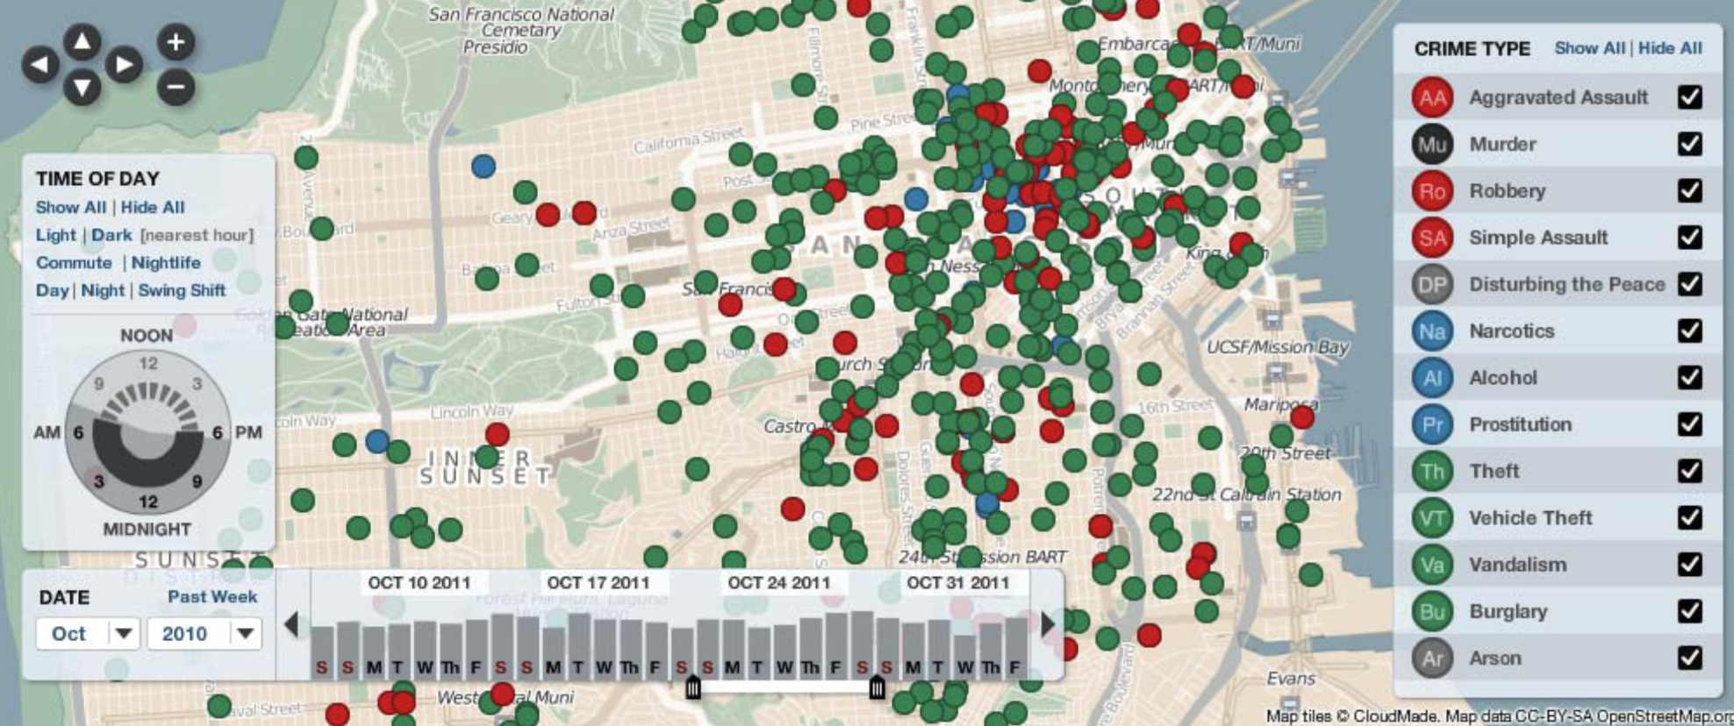This screenshot has width=1734, height=726.
Task: Select the Swing Shift filter
Action: coord(182,290)
